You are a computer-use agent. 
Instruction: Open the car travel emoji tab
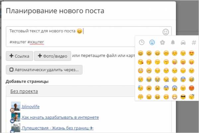(183, 43)
